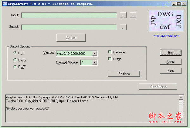Close the dwgConvert window
190x128 pixels.
click(x=184, y=4)
